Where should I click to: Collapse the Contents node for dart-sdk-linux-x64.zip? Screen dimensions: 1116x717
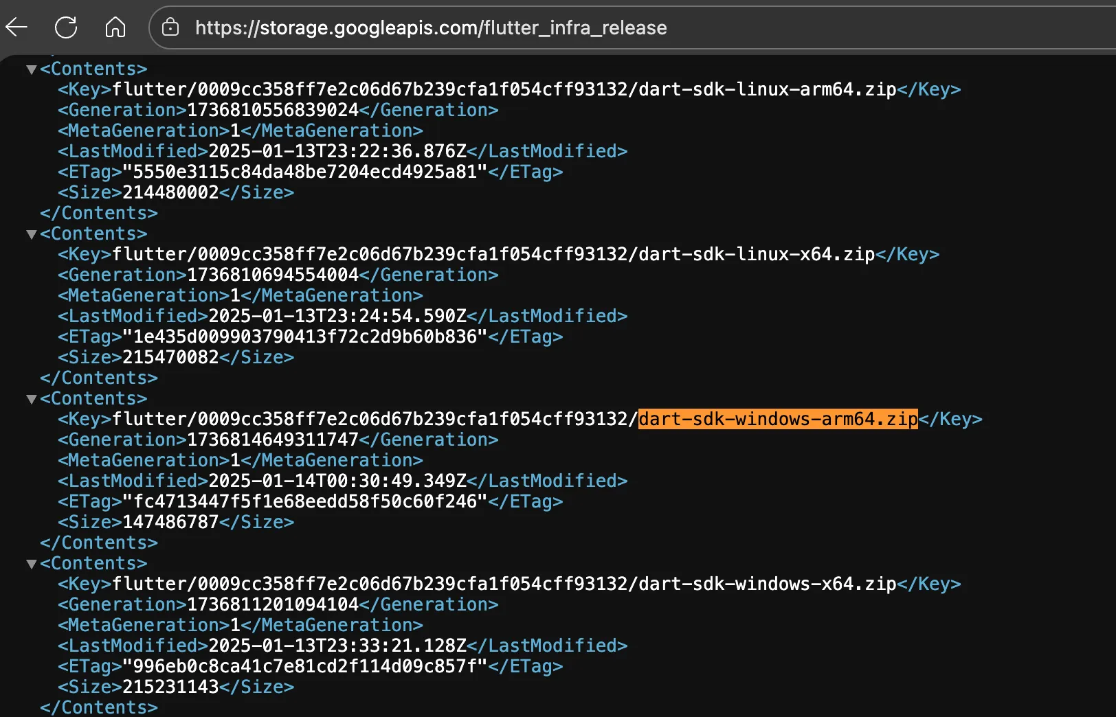click(31, 234)
